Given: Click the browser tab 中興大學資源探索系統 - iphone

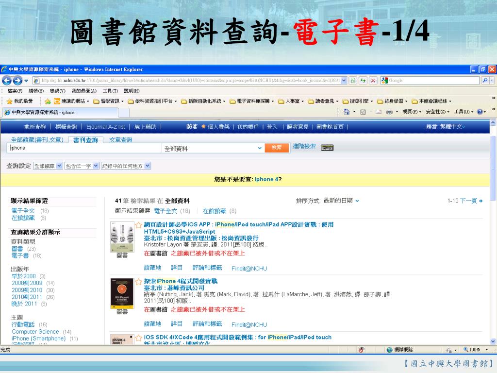Looking at the screenshot, I should pos(60,112).
